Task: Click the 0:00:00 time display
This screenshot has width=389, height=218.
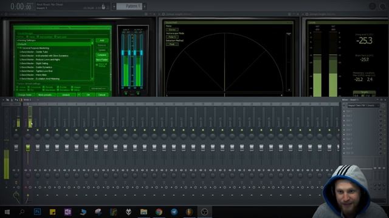Action: tap(21, 6)
